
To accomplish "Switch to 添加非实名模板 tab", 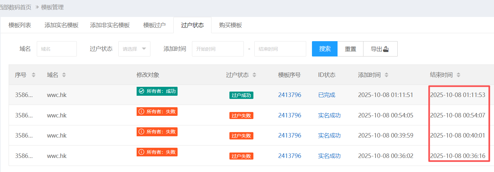I will coord(110,25).
